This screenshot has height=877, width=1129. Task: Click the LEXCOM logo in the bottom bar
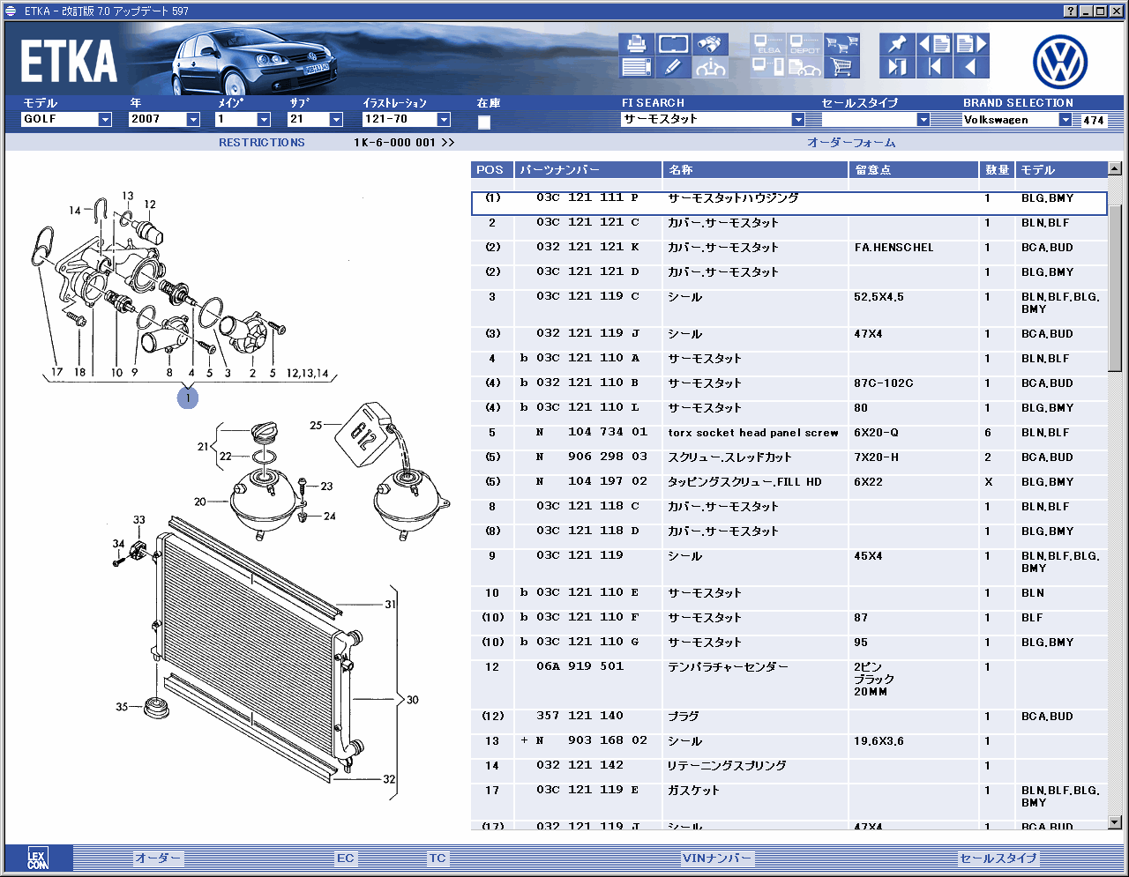coord(37,858)
